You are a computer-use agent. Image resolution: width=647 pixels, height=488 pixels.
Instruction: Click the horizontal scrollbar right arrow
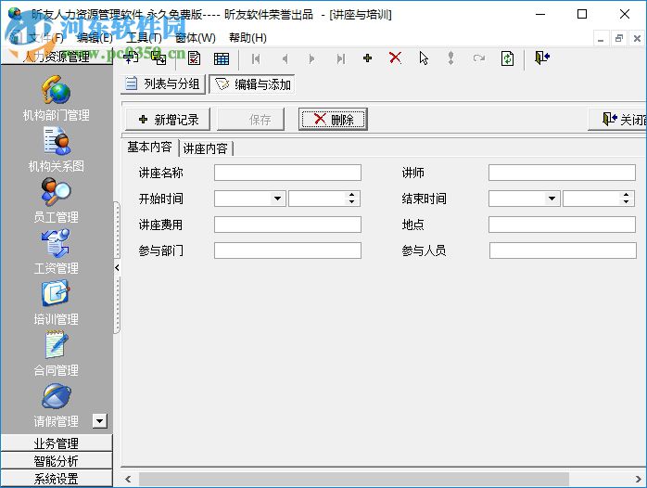click(x=639, y=480)
